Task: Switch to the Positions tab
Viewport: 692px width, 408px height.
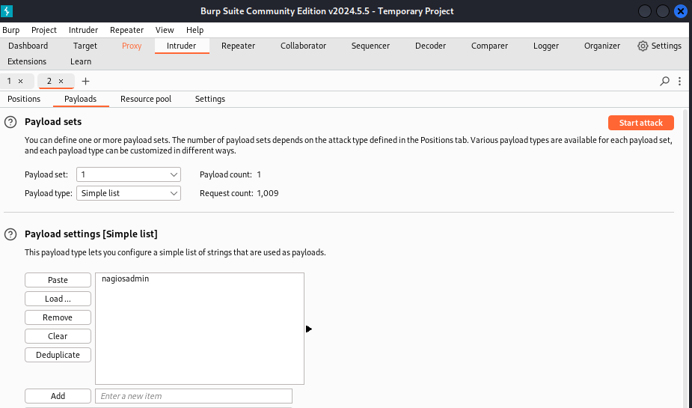Action: 24,99
